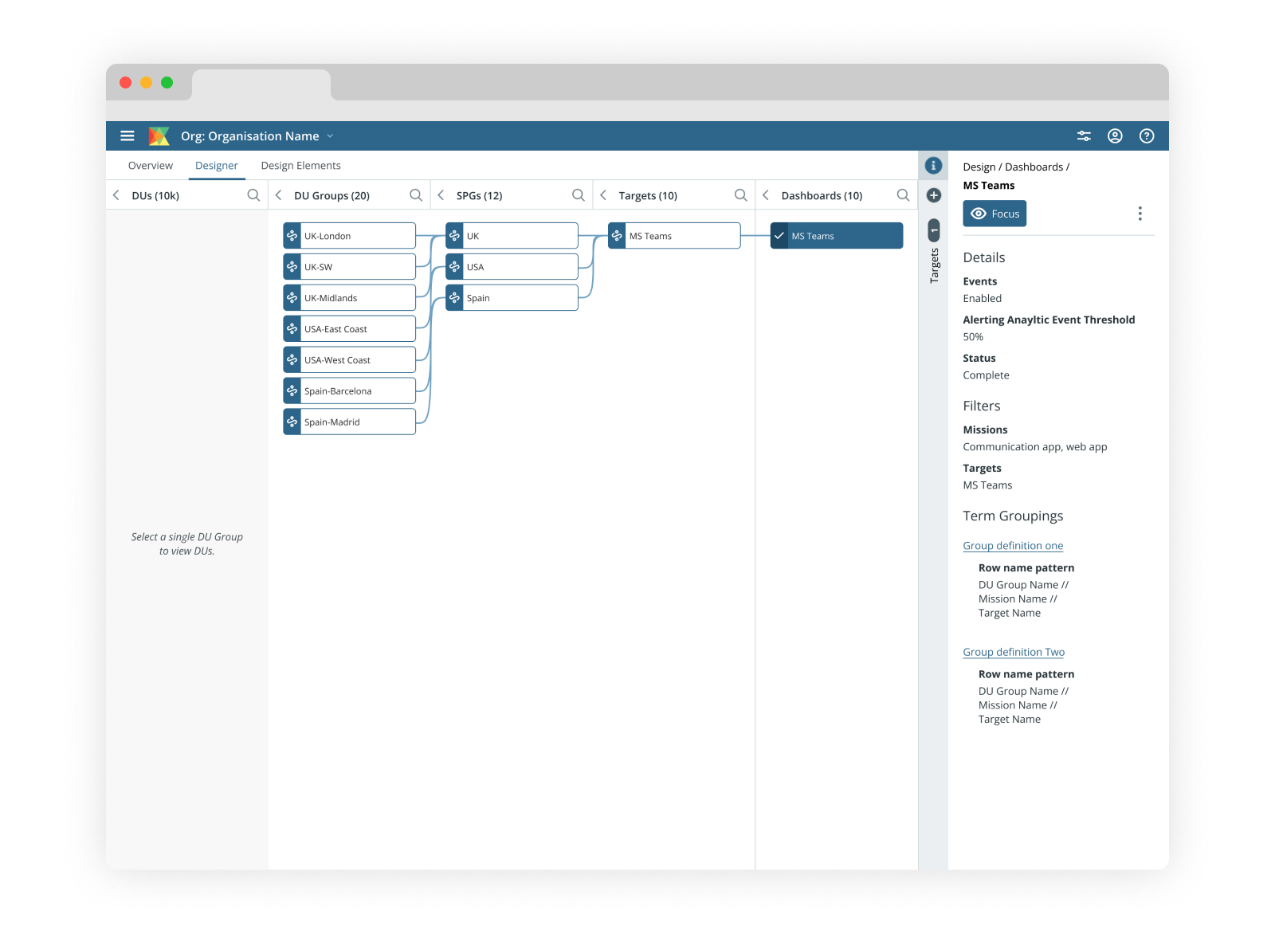Switch to the Overview tab
The width and height of the screenshot is (1275, 934).
[x=150, y=166]
